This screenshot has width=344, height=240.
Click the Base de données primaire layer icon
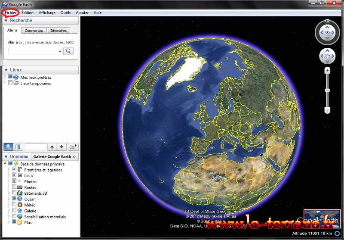coord(16,164)
